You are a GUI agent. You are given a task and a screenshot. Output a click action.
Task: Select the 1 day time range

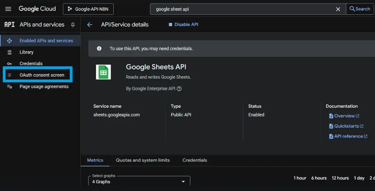click(359, 178)
